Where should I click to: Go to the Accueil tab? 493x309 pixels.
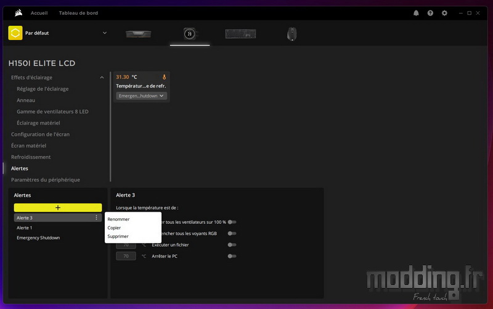[39, 13]
